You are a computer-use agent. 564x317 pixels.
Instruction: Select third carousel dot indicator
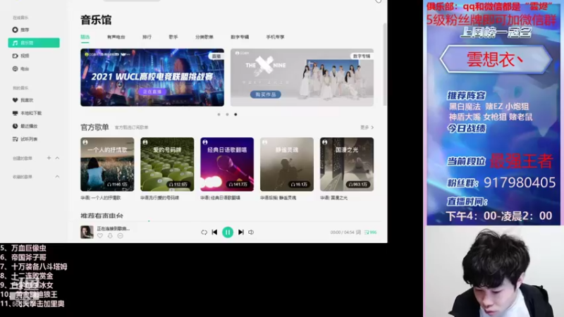tap(235, 114)
